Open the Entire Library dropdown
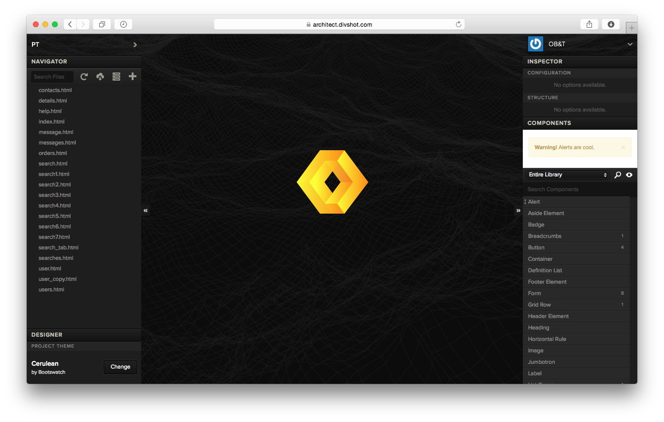 567,175
